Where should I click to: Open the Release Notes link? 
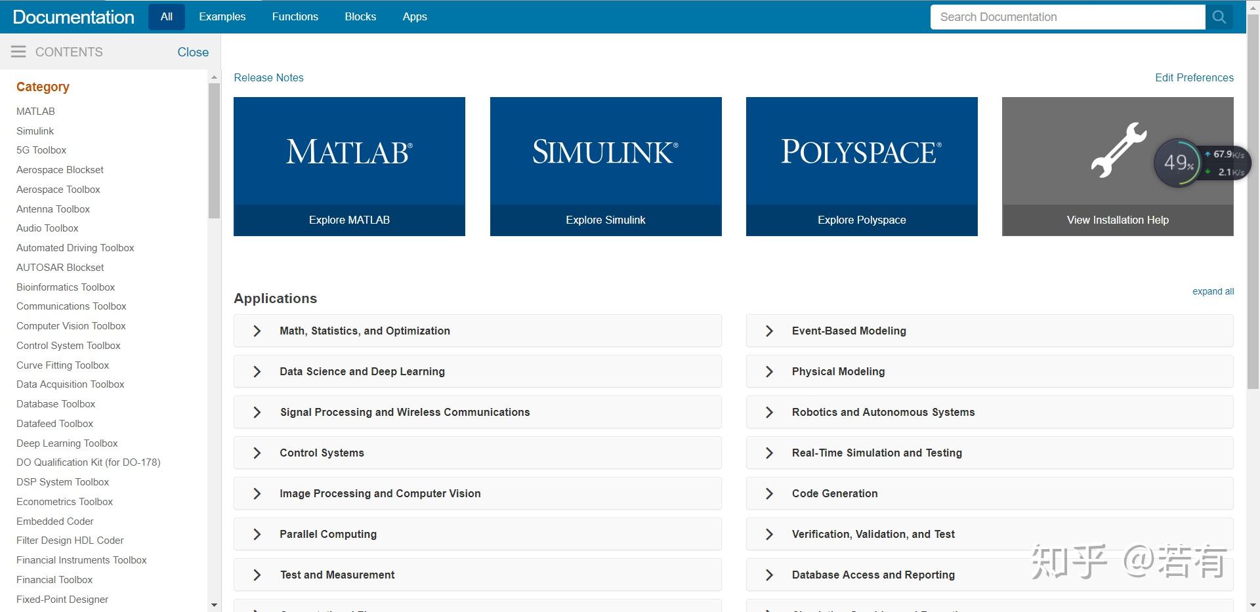point(268,77)
